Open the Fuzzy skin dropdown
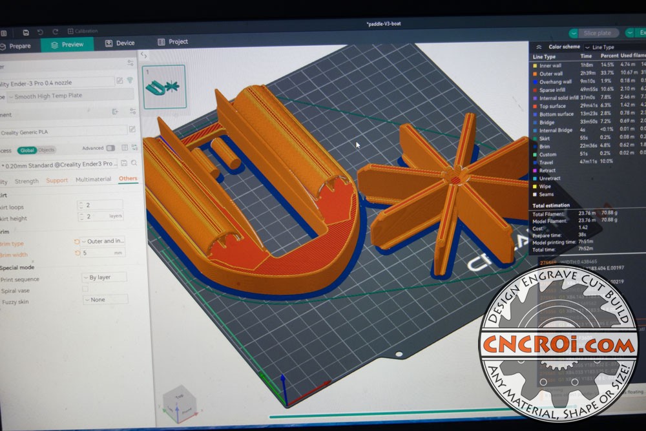The image size is (646, 431). (105, 300)
